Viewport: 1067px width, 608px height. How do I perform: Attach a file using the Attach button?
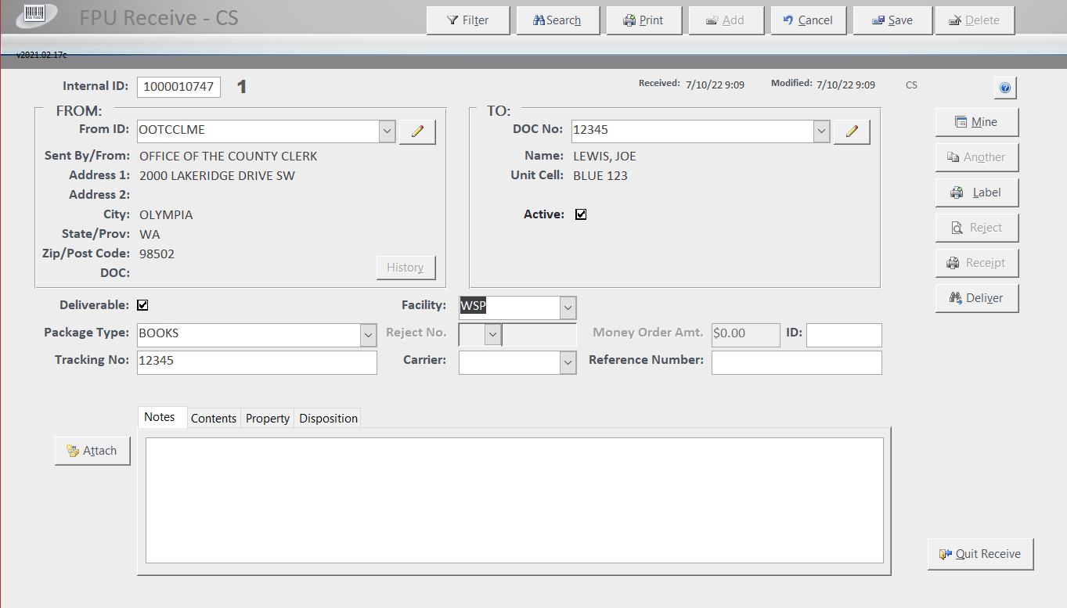click(92, 451)
